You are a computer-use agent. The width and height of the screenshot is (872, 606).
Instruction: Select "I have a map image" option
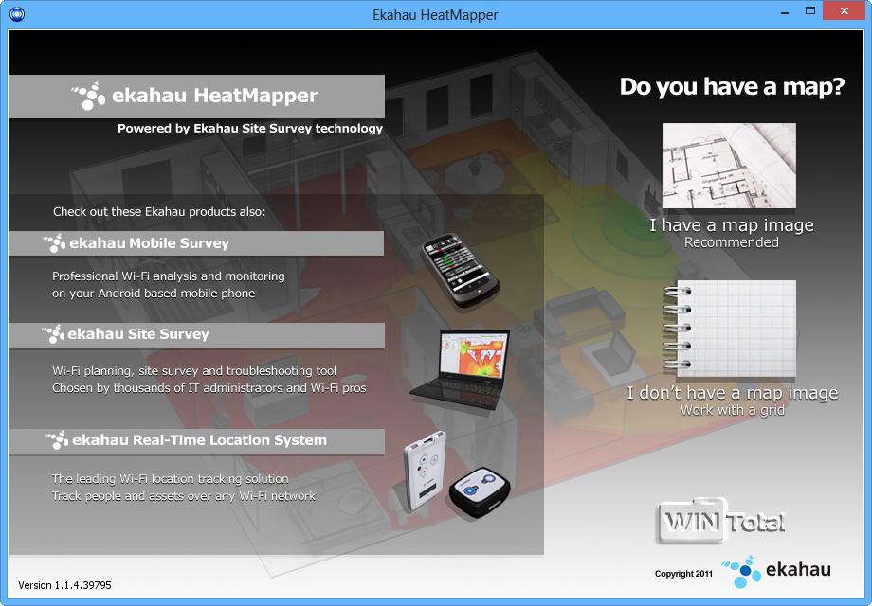tap(732, 225)
